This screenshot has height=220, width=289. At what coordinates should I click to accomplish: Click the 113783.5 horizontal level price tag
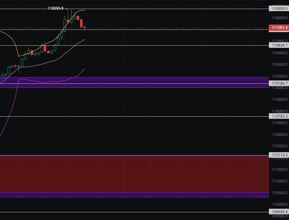point(279,116)
